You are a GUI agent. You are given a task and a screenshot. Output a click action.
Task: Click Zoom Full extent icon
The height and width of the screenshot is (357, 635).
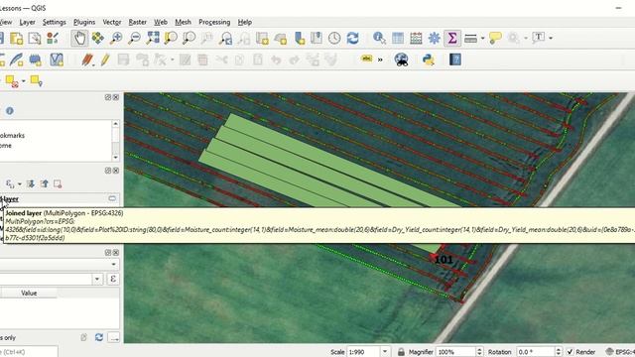coord(153,38)
